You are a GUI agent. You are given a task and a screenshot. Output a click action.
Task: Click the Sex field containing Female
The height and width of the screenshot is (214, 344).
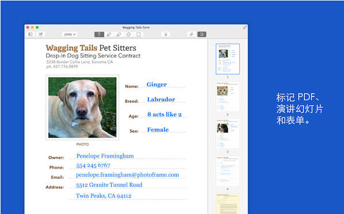click(x=158, y=130)
